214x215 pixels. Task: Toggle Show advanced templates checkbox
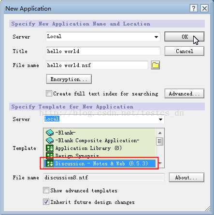(x=46, y=190)
